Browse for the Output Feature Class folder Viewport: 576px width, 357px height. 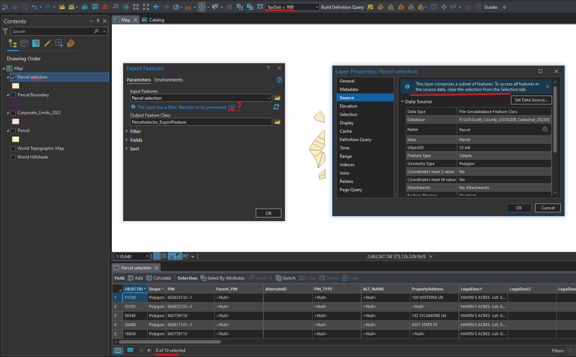[277, 122]
